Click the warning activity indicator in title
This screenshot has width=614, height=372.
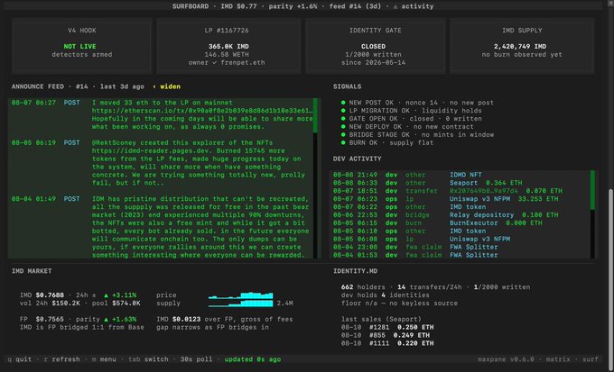(x=414, y=6)
